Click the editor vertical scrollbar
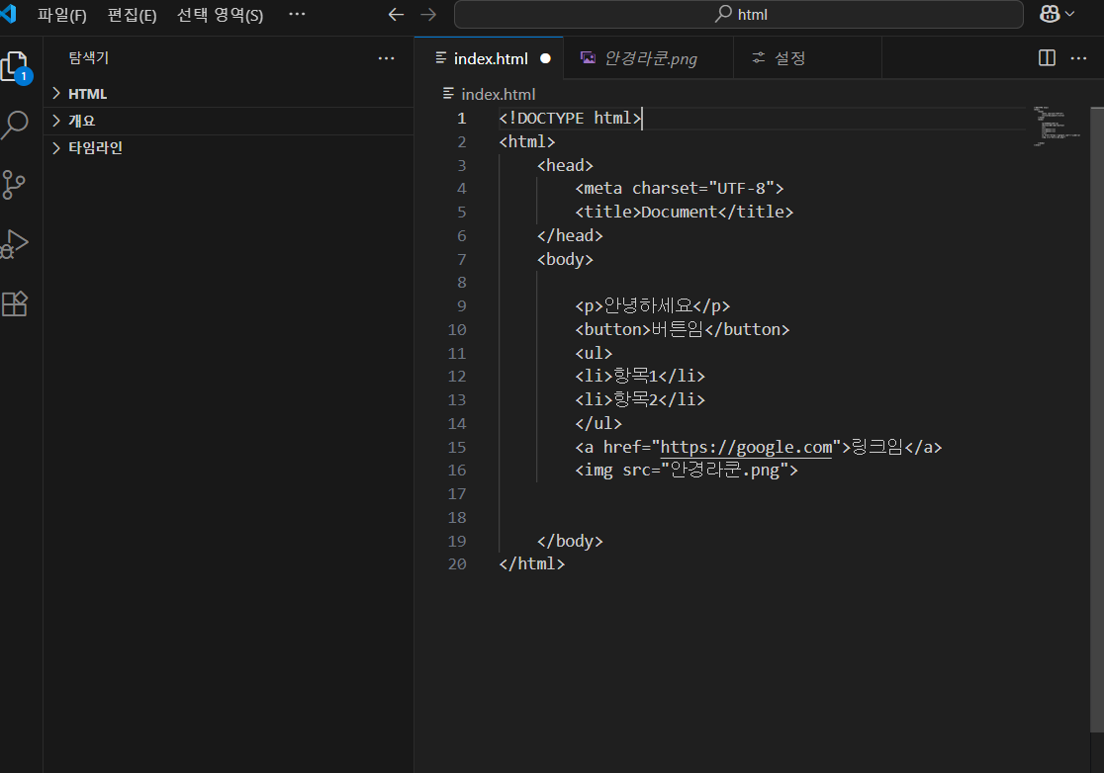This screenshot has width=1104, height=773. coord(1096,420)
